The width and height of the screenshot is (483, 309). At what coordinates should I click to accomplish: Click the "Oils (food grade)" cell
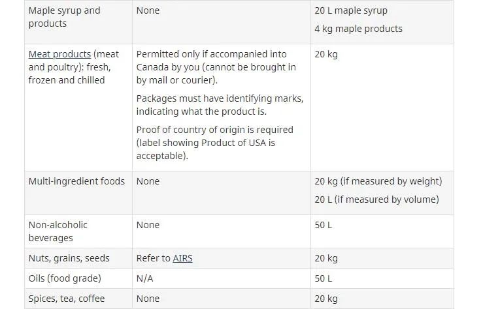point(65,278)
